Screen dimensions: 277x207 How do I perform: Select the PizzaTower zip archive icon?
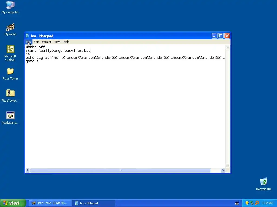click(x=10, y=96)
